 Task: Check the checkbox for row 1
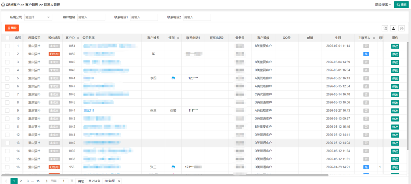(x=7, y=46)
